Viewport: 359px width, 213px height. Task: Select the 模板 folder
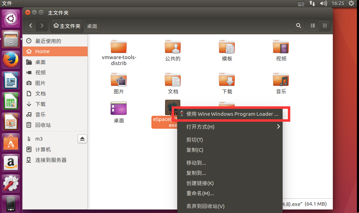coord(227,50)
